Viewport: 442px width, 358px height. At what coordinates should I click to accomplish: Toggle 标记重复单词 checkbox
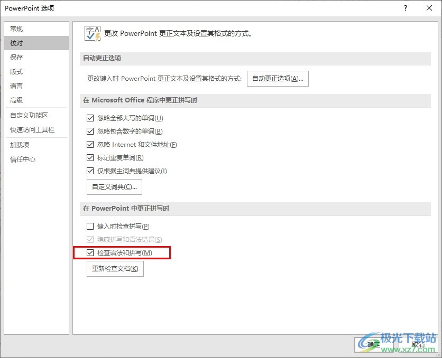90,157
